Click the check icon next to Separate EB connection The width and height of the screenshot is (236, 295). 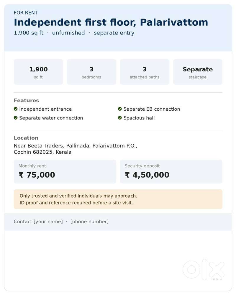[120, 109]
